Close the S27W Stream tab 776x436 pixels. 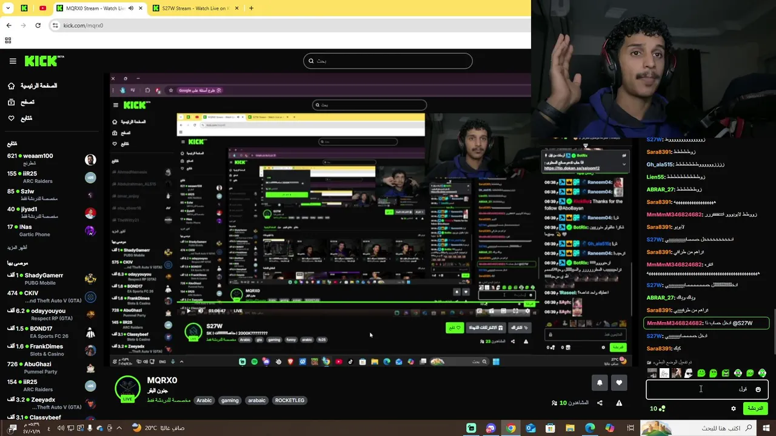click(x=236, y=8)
